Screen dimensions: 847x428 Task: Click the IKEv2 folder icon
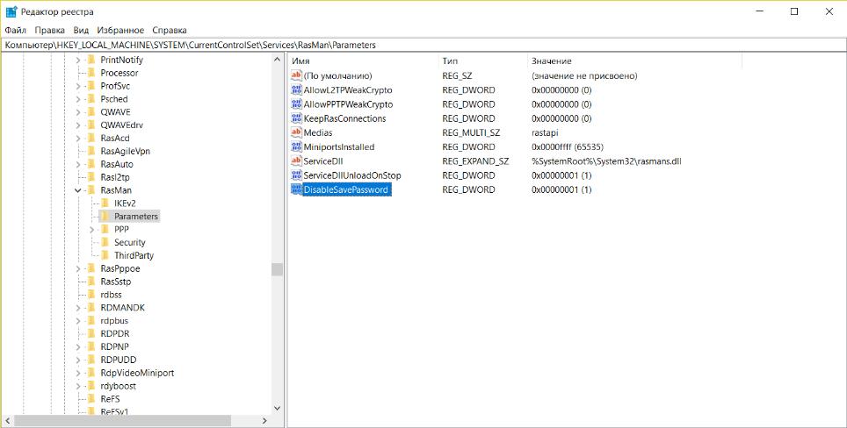click(x=105, y=203)
